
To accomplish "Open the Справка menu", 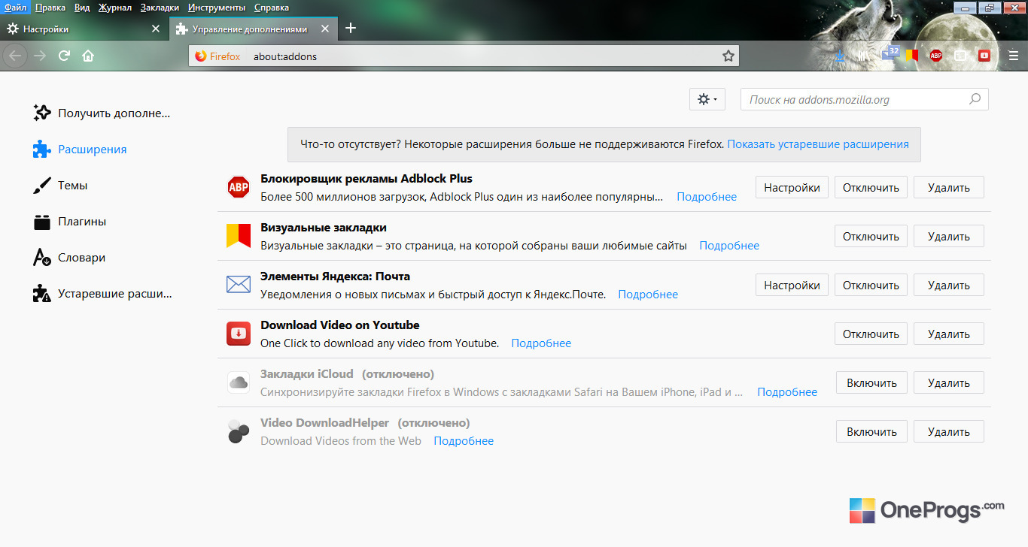I will tap(271, 8).
